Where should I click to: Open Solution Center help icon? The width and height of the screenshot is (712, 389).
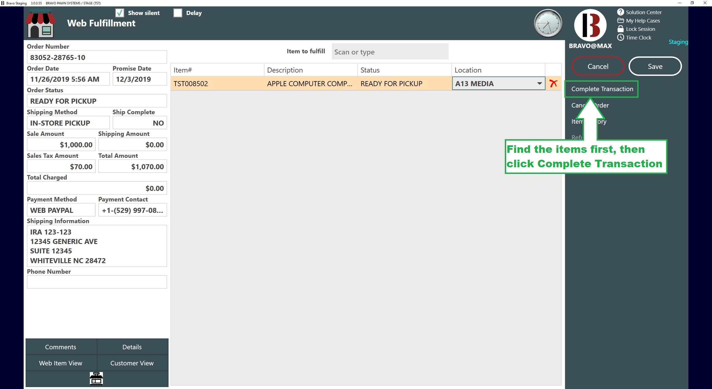(620, 12)
